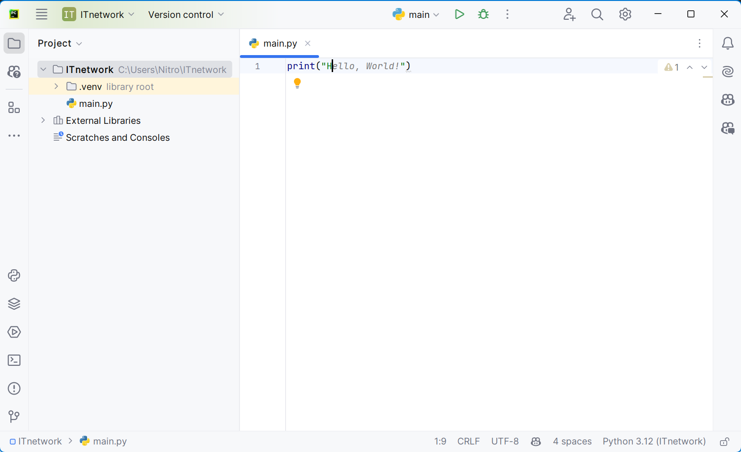Click the Debug bug icon
The width and height of the screenshot is (741, 452).
tap(483, 15)
